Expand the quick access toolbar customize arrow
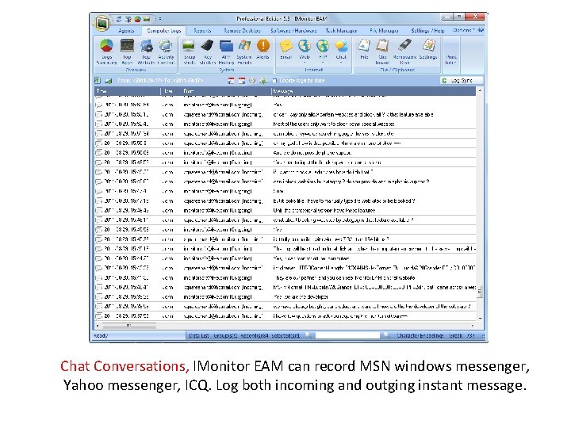 coord(160,18)
